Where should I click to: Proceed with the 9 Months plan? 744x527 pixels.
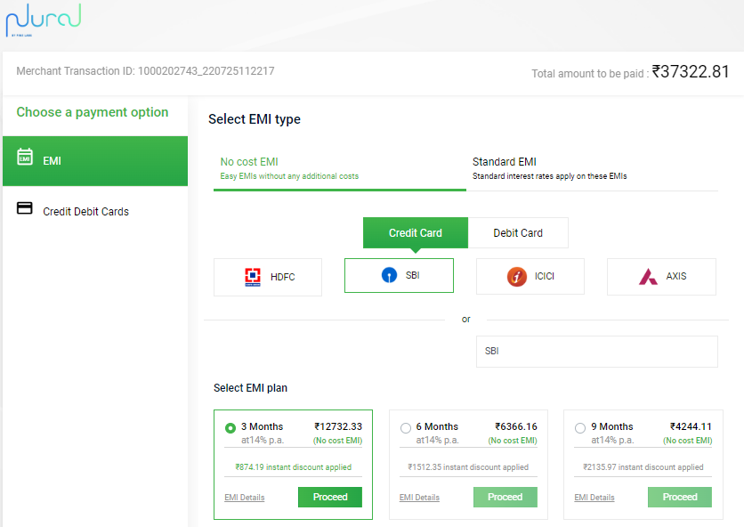coord(680,497)
